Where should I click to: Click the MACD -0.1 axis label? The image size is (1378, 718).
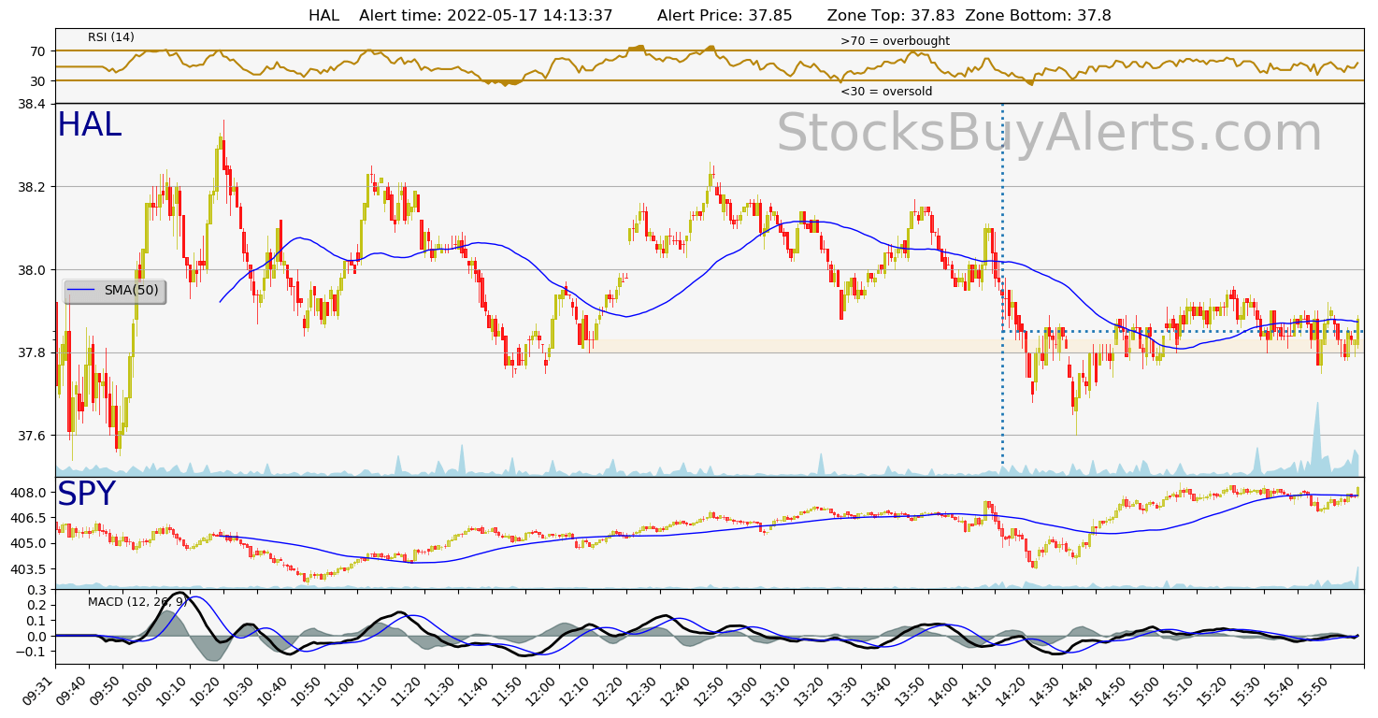(x=31, y=653)
